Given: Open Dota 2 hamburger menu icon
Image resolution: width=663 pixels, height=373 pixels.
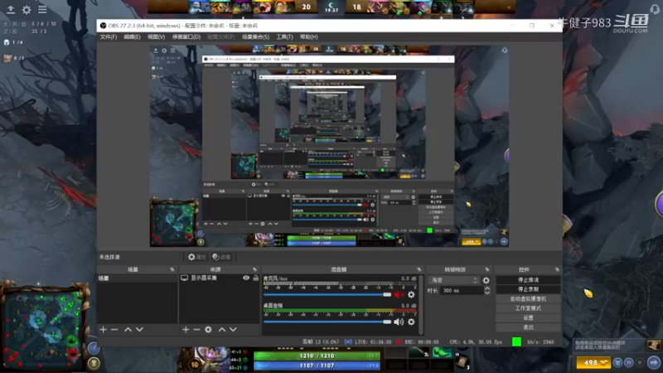Looking at the screenshot, I should click(x=42, y=9).
